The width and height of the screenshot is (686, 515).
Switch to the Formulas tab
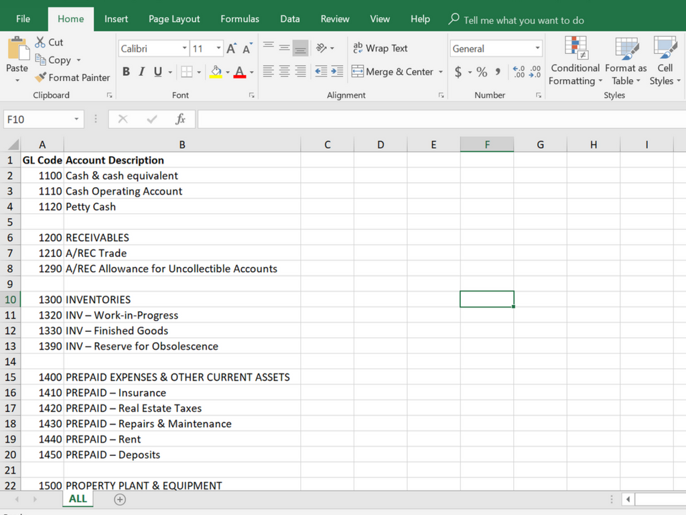pos(240,19)
